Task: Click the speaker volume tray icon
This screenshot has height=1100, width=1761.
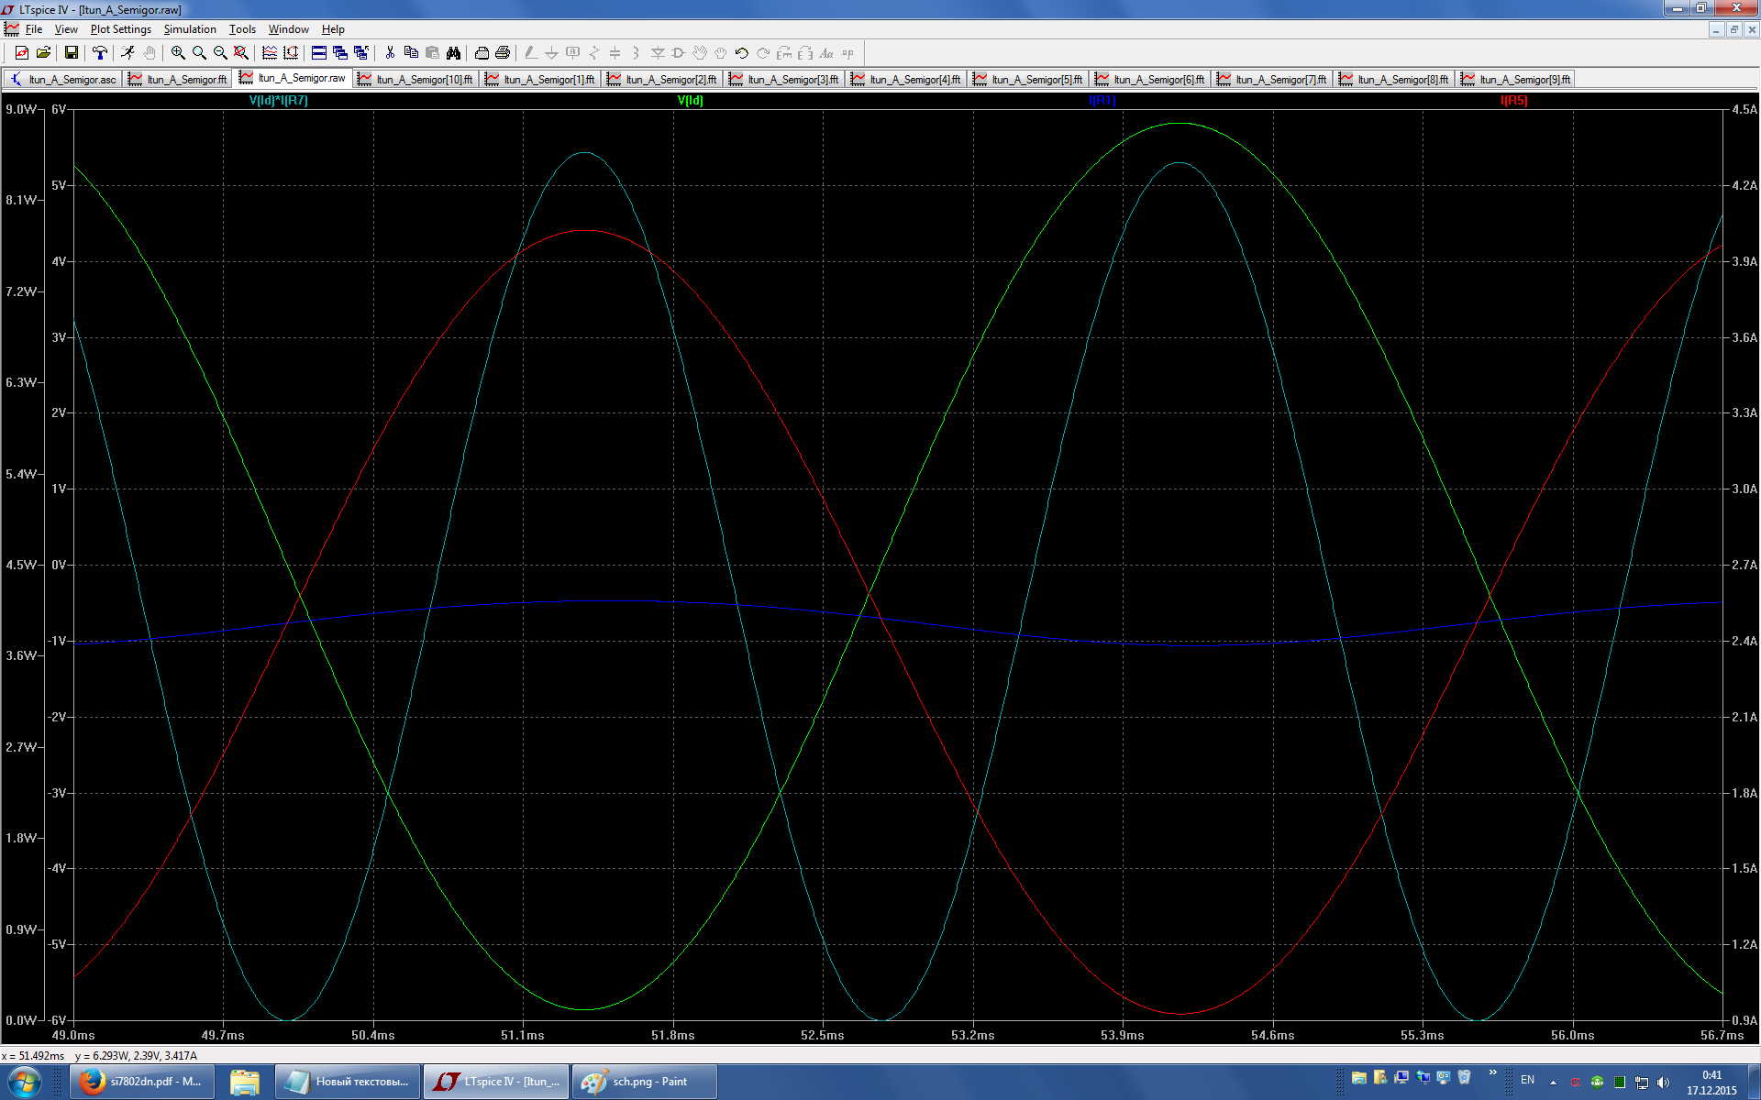Action: tap(1663, 1083)
